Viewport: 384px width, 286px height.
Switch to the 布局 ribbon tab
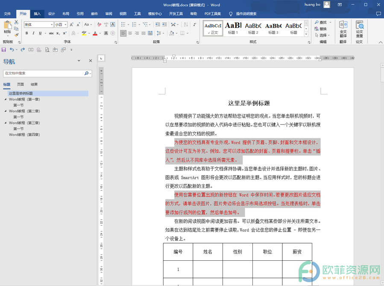(x=66, y=14)
